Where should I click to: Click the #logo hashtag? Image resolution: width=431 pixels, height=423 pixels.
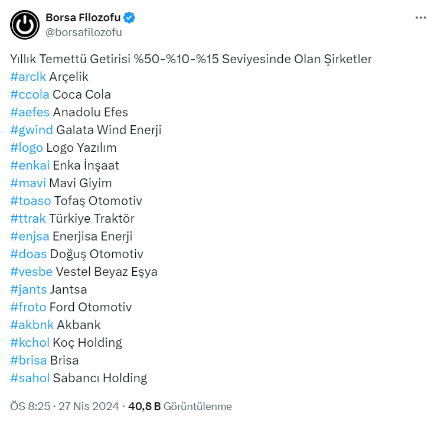click(x=27, y=148)
